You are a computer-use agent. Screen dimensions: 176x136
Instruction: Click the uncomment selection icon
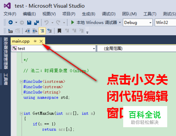pos(49,31)
